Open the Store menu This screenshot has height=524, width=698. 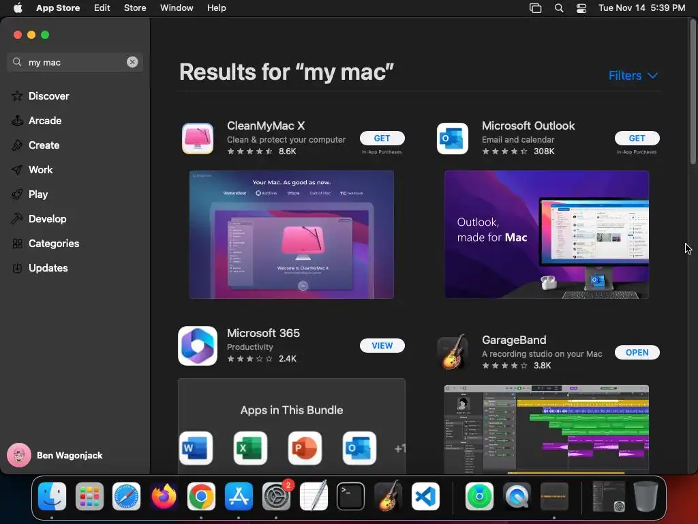135,8
